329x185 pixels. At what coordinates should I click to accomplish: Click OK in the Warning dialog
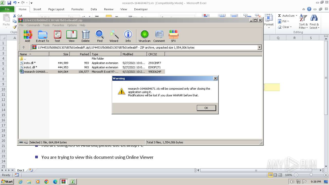click(x=206, y=108)
